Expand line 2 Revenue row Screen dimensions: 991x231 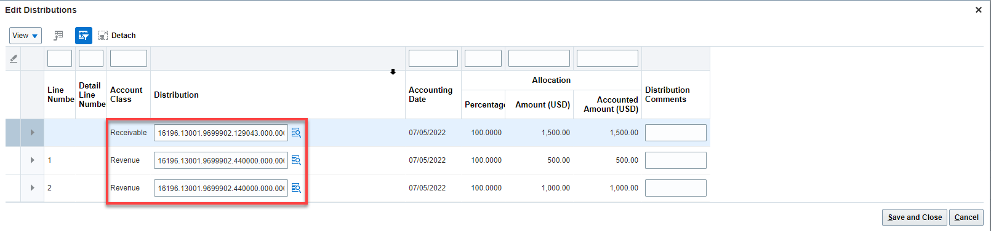[33, 188]
